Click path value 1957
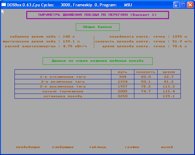The width and height of the screenshot is (195, 155). pyautogui.click(x=123, y=87)
